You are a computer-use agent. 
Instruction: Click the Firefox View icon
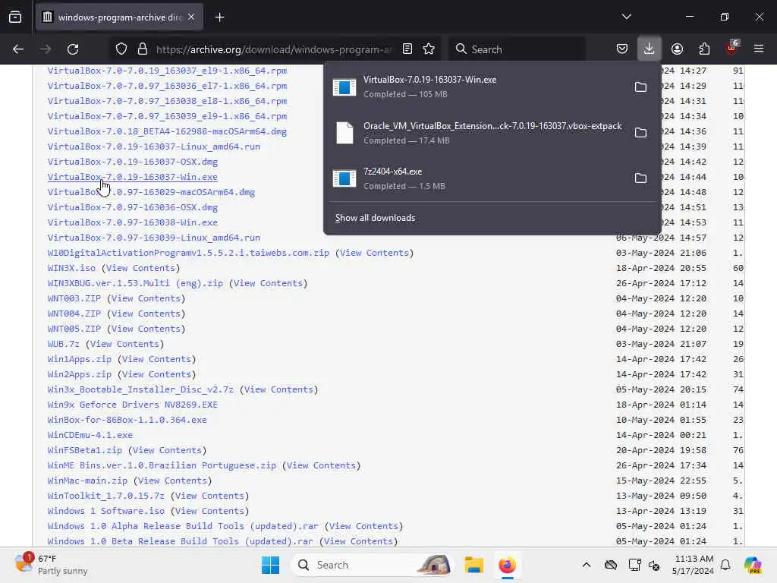pos(15,17)
